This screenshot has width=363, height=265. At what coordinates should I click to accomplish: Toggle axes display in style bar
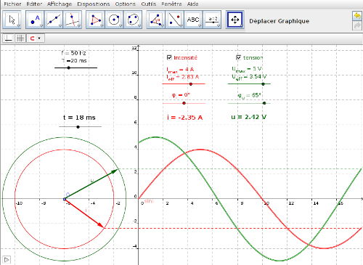tap(8, 38)
